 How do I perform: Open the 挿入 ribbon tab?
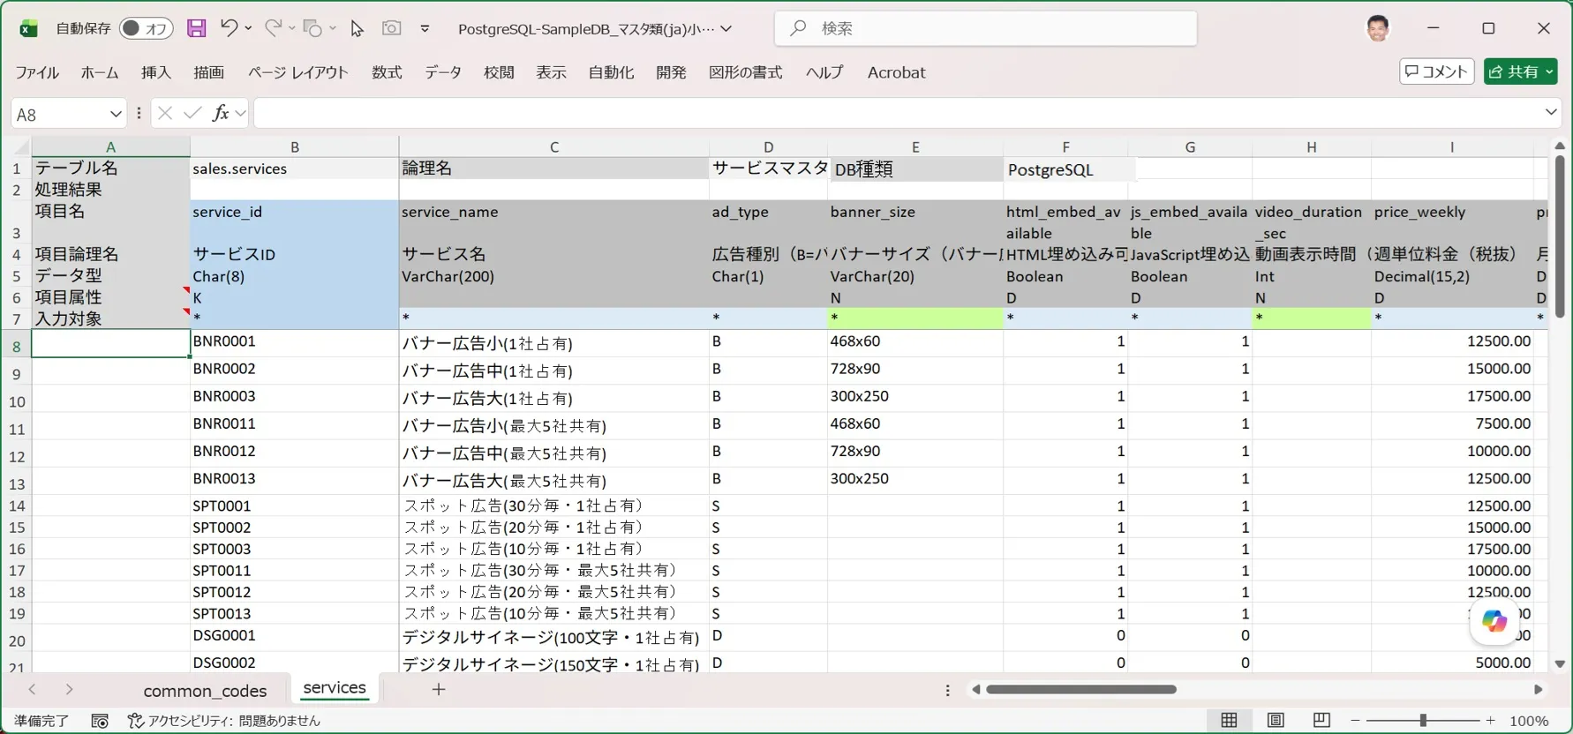[156, 72]
